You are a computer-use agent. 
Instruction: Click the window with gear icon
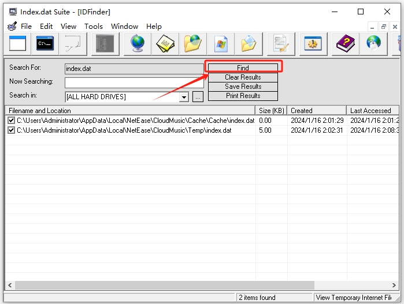coord(313,44)
